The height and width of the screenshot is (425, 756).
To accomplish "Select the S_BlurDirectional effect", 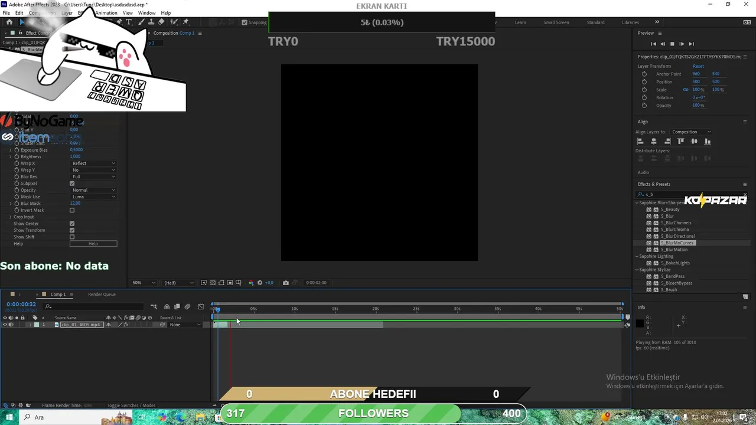I will pos(677,236).
